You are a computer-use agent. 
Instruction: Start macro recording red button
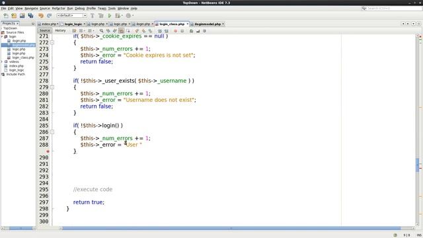pos(176,31)
